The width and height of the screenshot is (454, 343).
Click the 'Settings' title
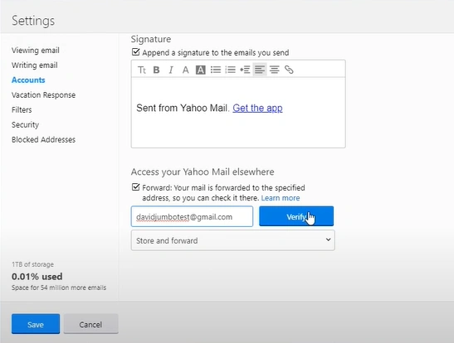click(33, 21)
